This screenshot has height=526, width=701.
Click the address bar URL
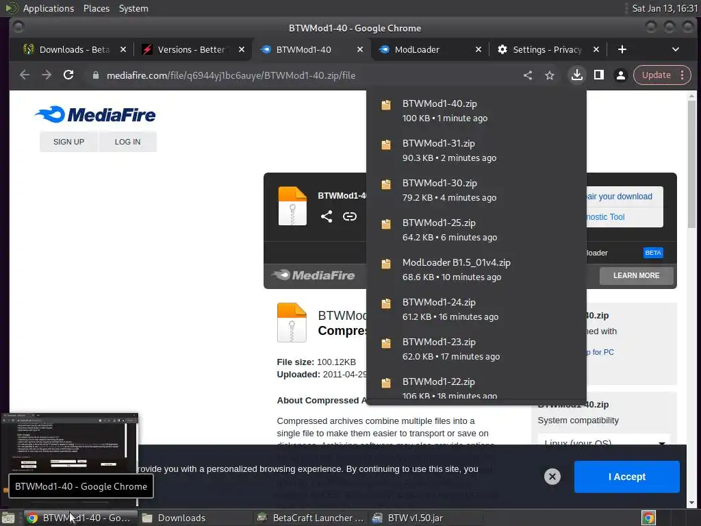pos(231,75)
